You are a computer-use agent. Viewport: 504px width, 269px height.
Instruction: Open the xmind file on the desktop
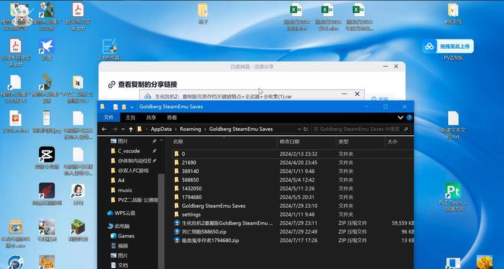tap(15, 122)
